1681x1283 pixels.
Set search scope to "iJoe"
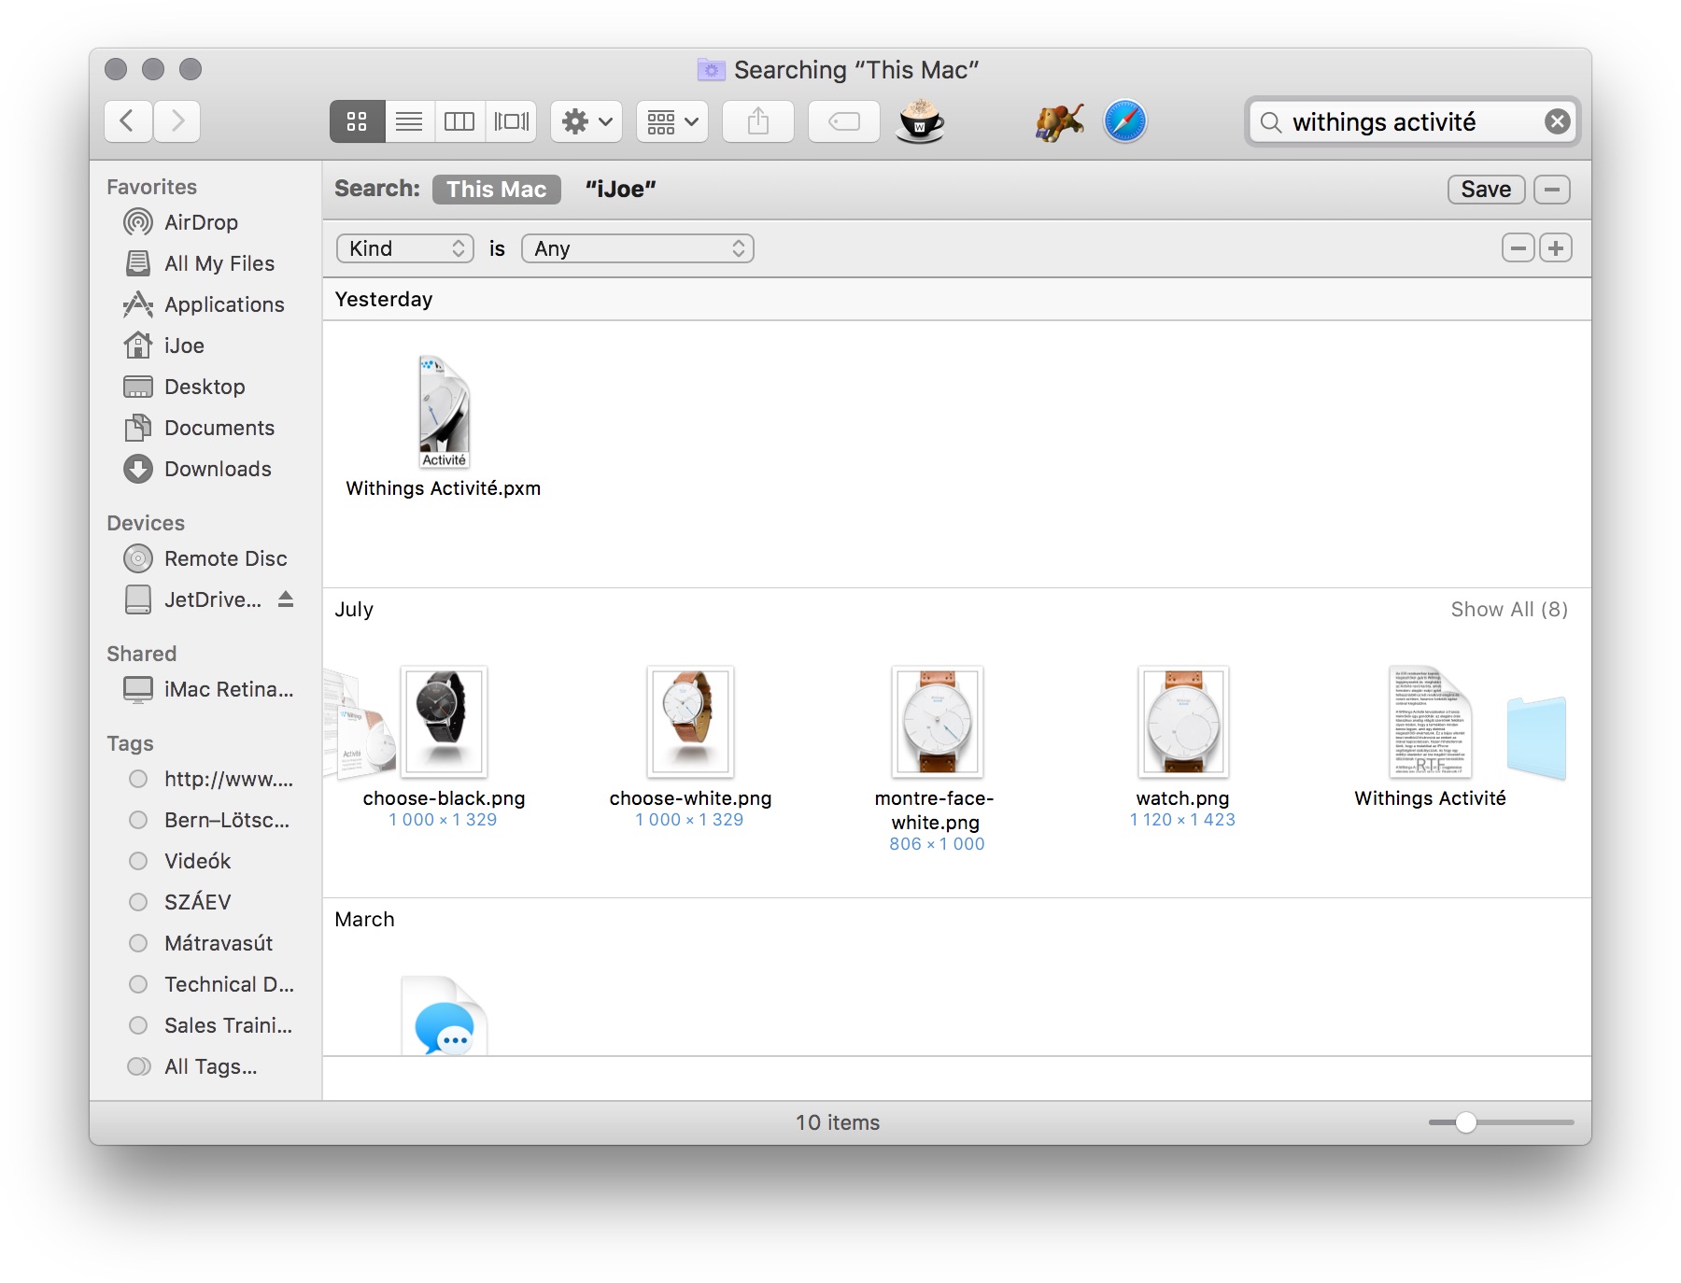(x=621, y=190)
